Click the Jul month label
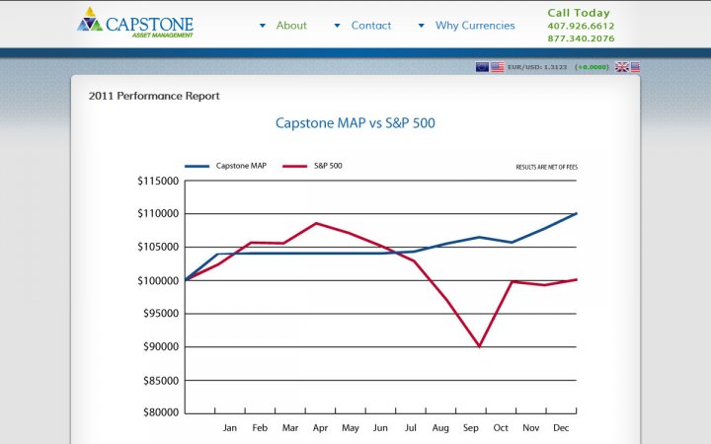711x444 pixels. tap(411, 428)
